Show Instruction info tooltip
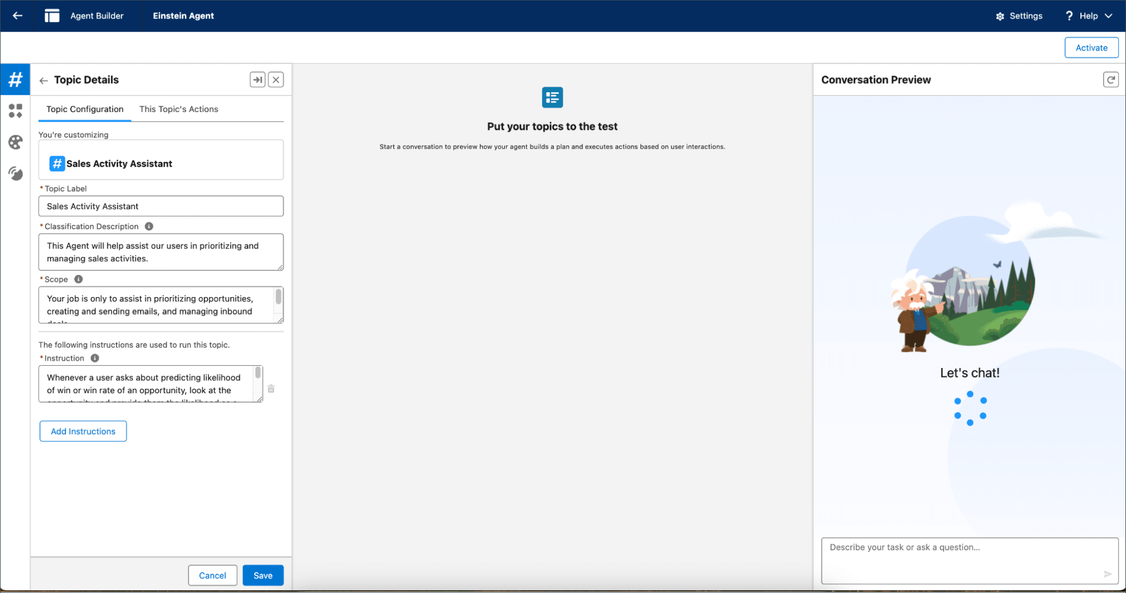Image resolution: width=1126 pixels, height=593 pixels. [x=95, y=358]
